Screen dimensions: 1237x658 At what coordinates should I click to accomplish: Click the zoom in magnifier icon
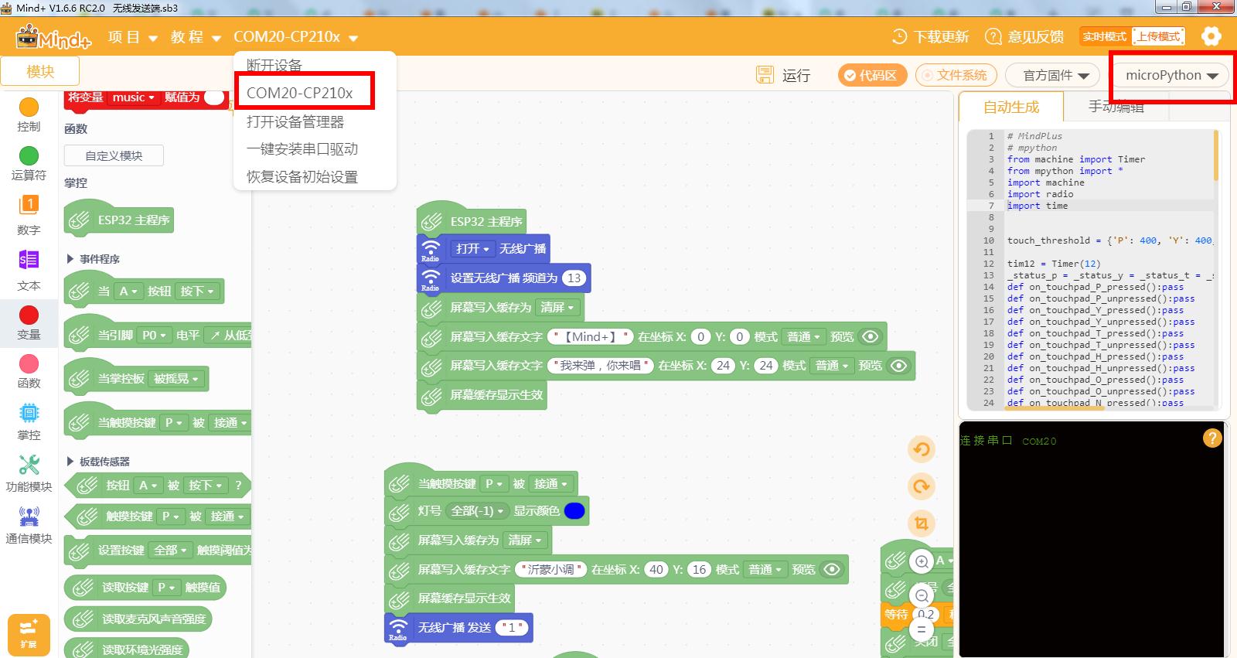tap(922, 561)
